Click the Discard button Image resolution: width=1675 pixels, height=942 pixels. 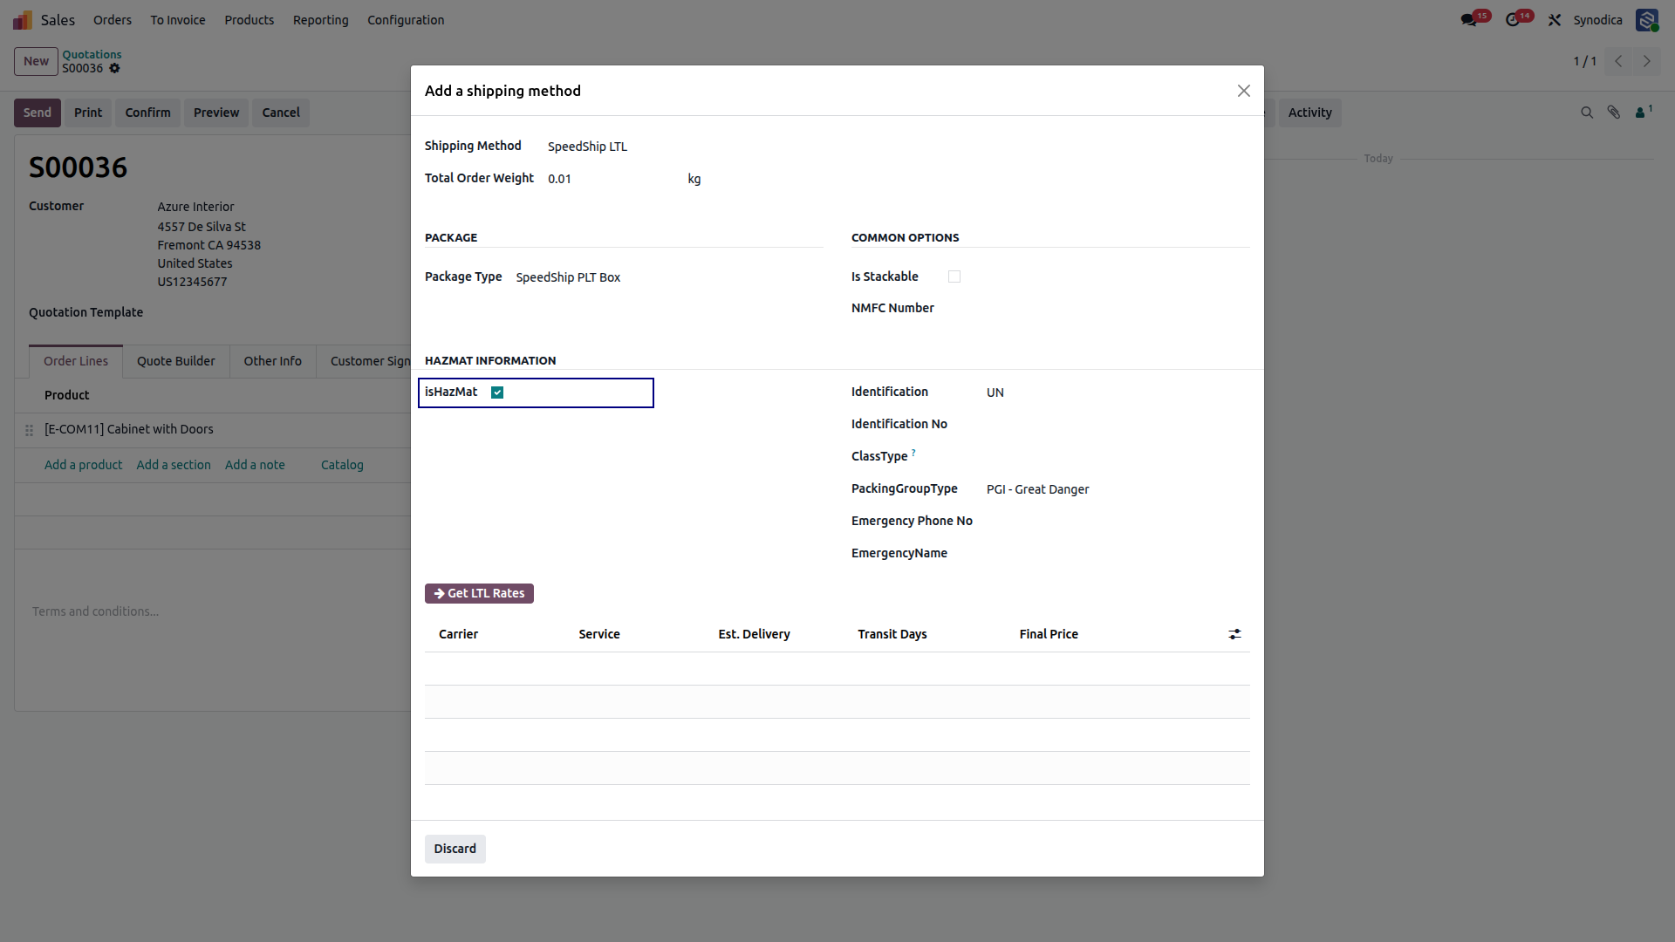(x=455, y=849)
